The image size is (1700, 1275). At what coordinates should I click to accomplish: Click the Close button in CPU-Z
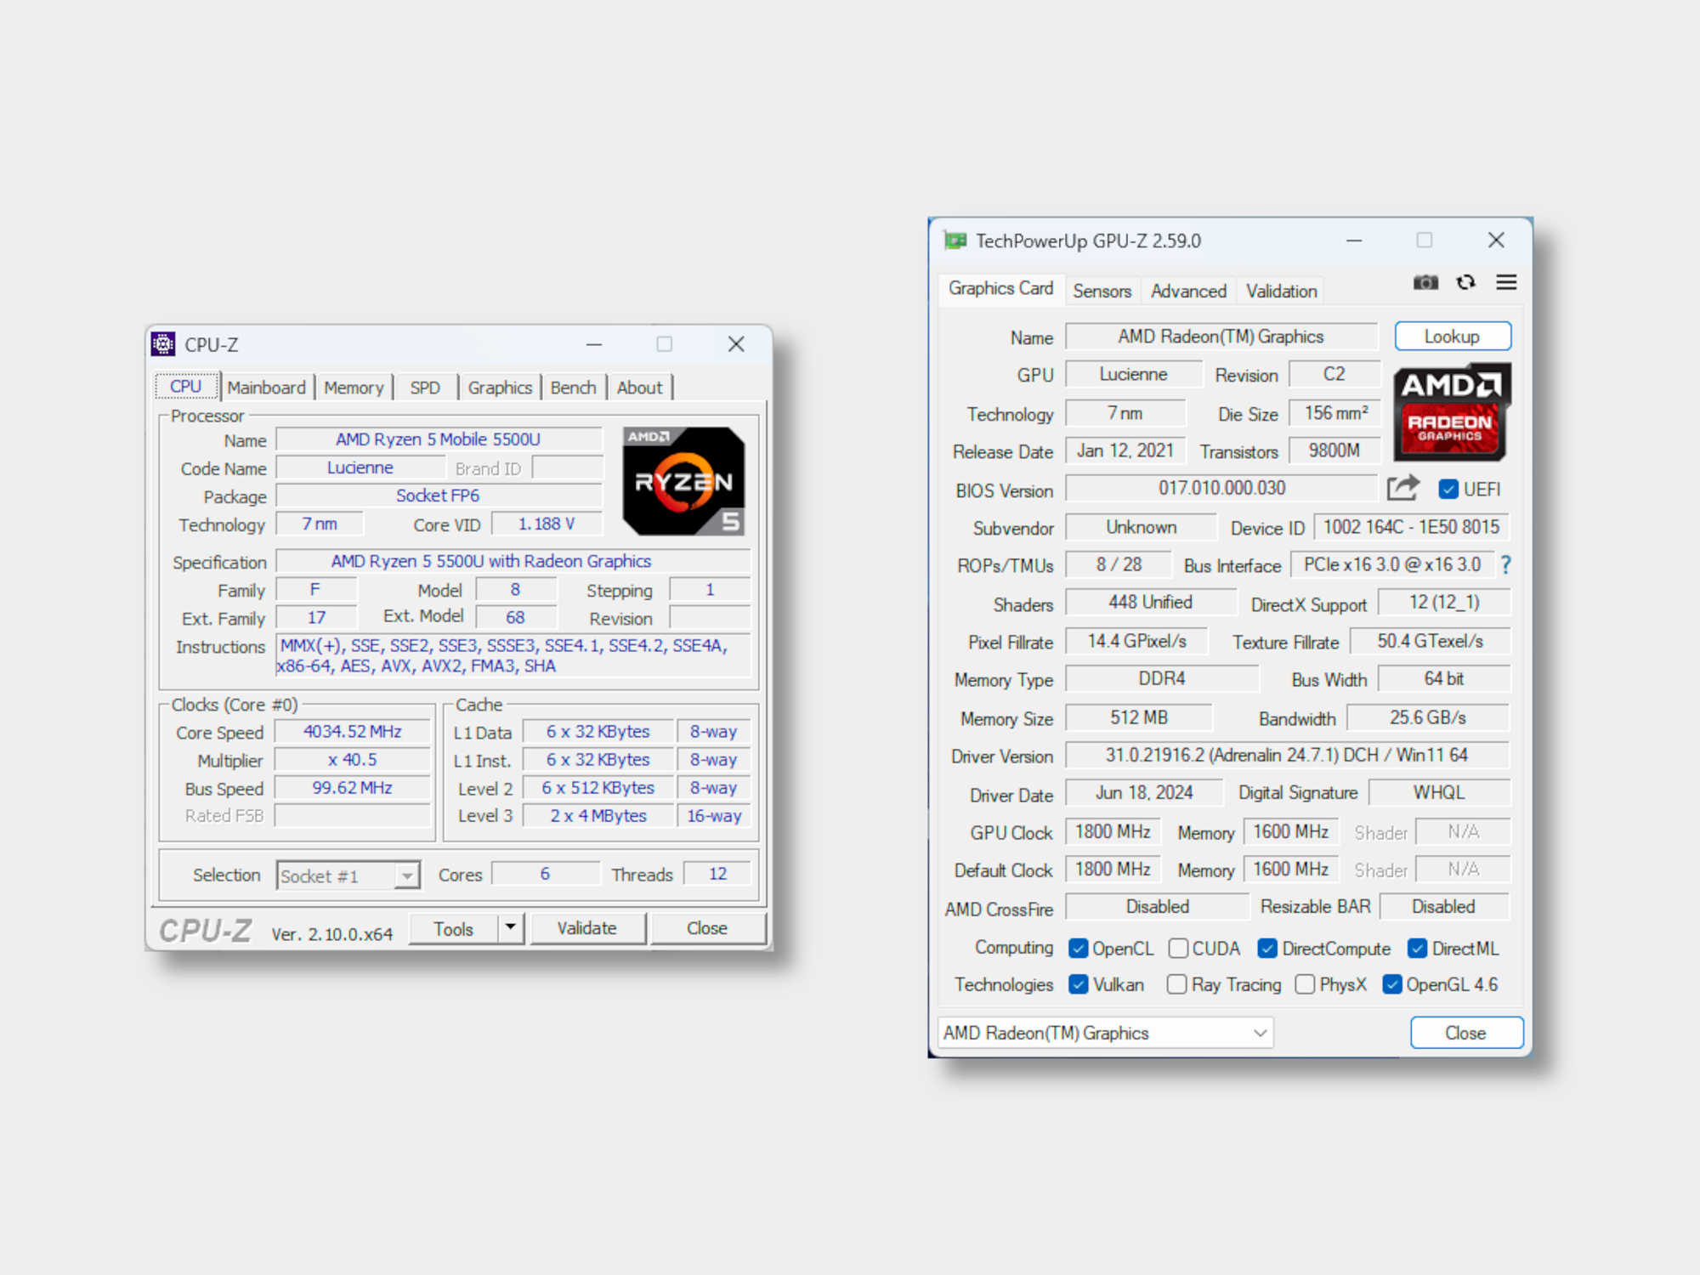[707, 928]
